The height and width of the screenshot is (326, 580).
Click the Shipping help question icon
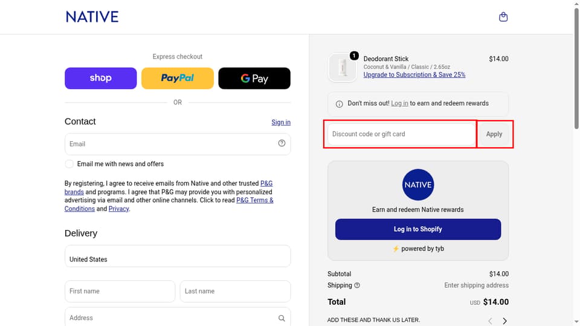357,286
